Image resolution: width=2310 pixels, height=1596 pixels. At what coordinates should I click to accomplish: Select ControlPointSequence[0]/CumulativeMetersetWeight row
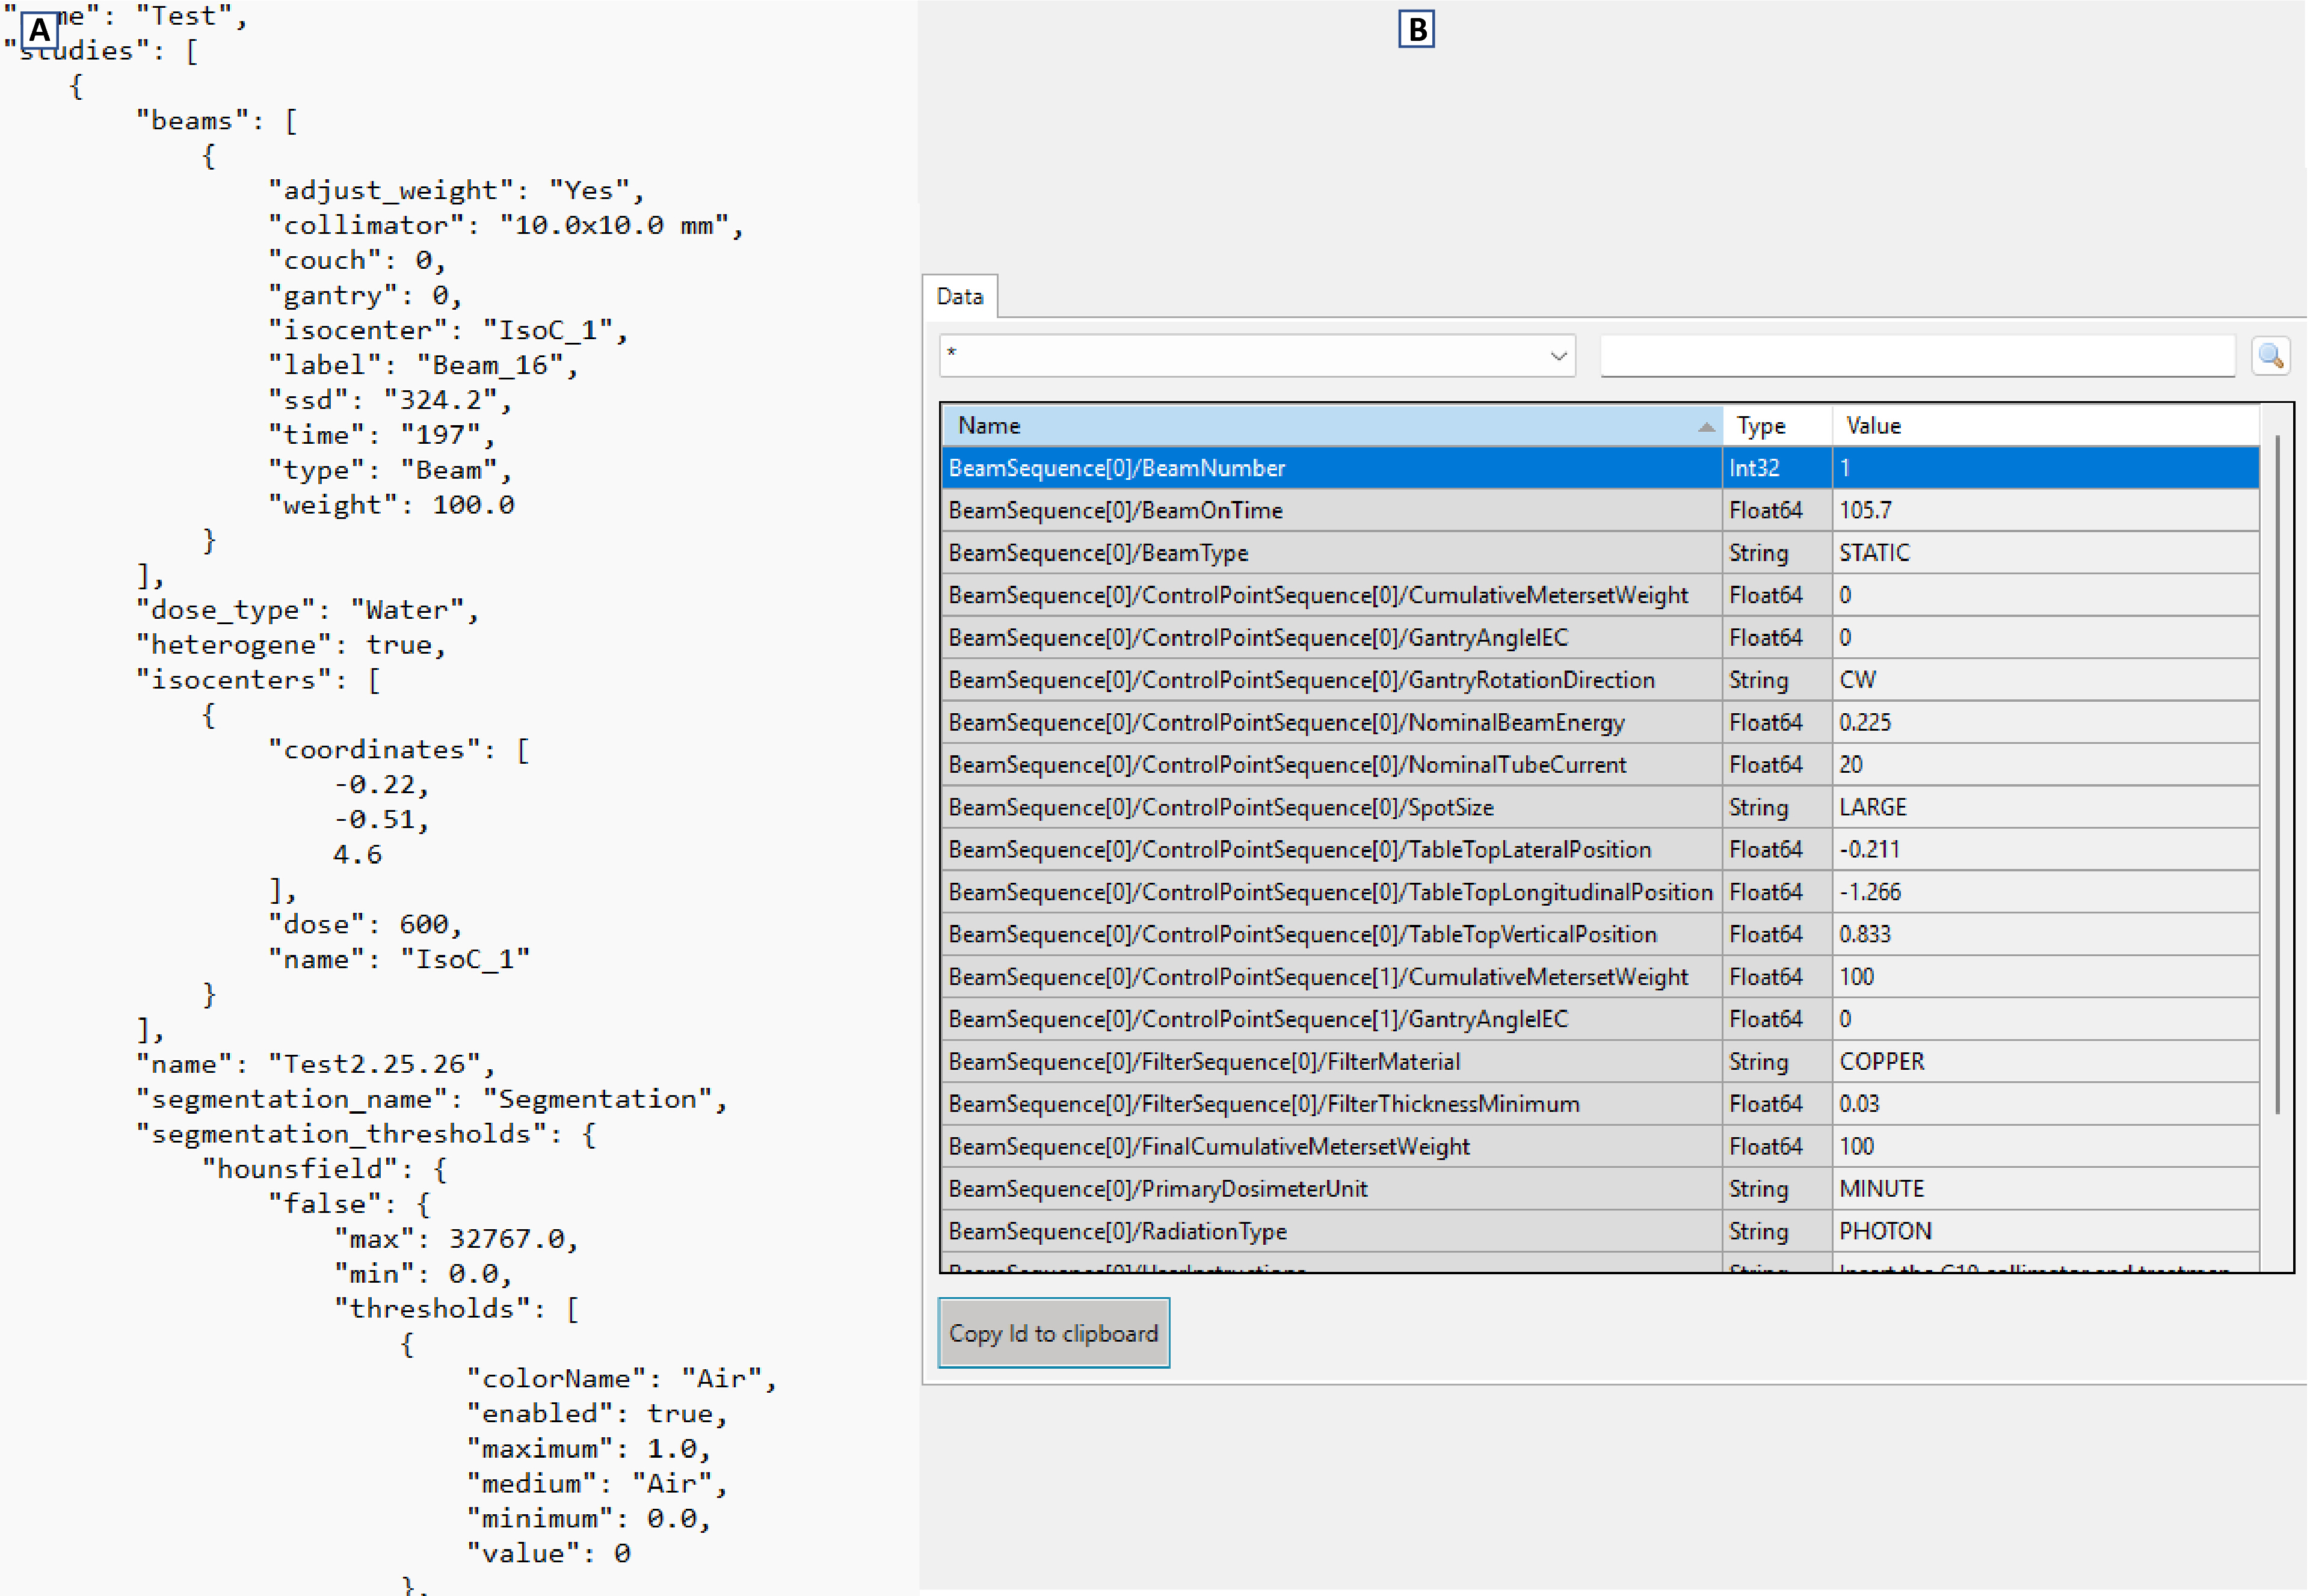[x=1601, y=595]
